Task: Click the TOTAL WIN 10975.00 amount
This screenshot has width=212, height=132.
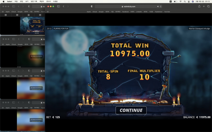Action: [x=130, y=53]
